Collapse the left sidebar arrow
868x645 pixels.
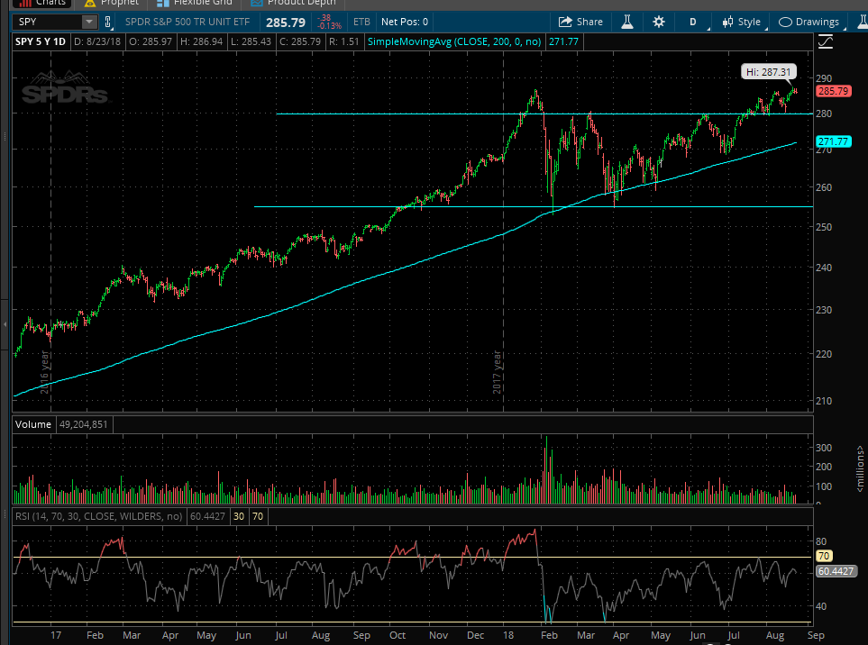pyautogui.click(x=5, y=323)
